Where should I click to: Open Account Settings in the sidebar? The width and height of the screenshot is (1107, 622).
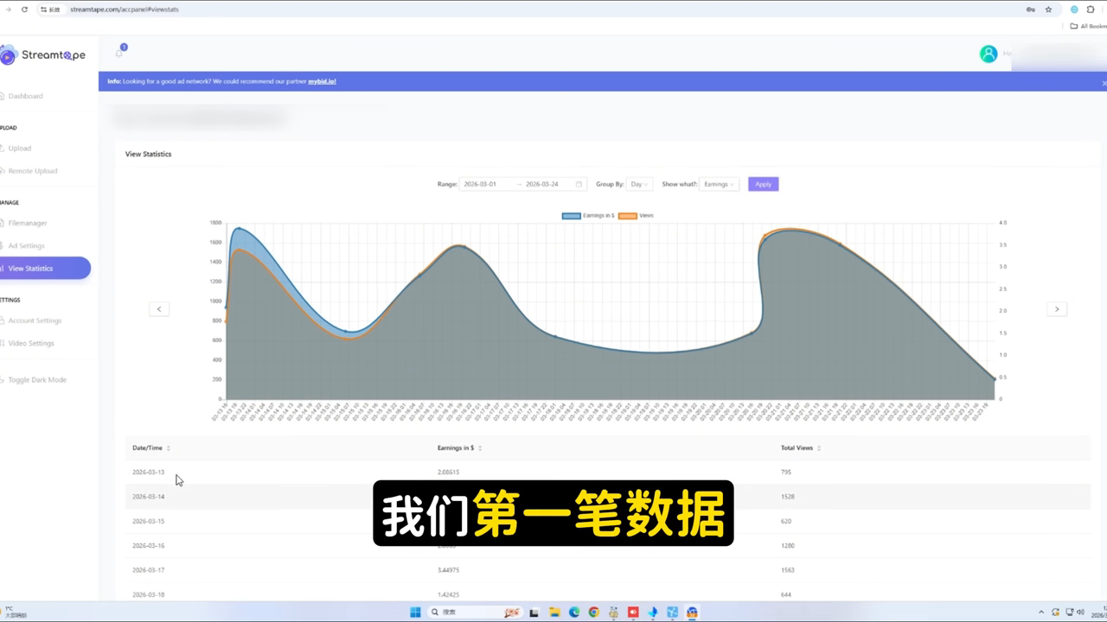tap(35, 321)
